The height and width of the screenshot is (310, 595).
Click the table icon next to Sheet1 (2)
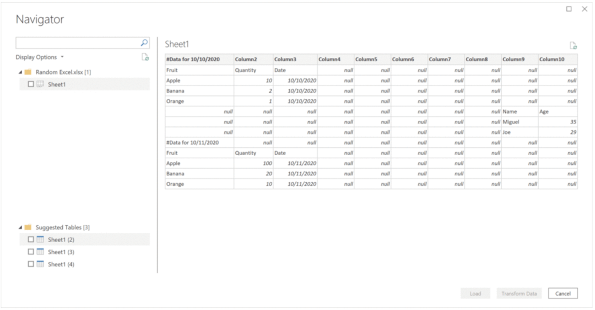click(40, 240)
